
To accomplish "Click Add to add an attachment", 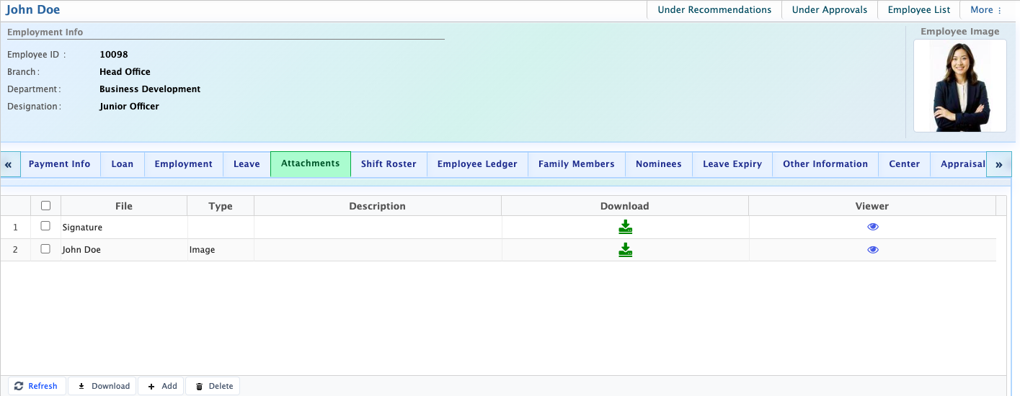I will coord(161,386).
